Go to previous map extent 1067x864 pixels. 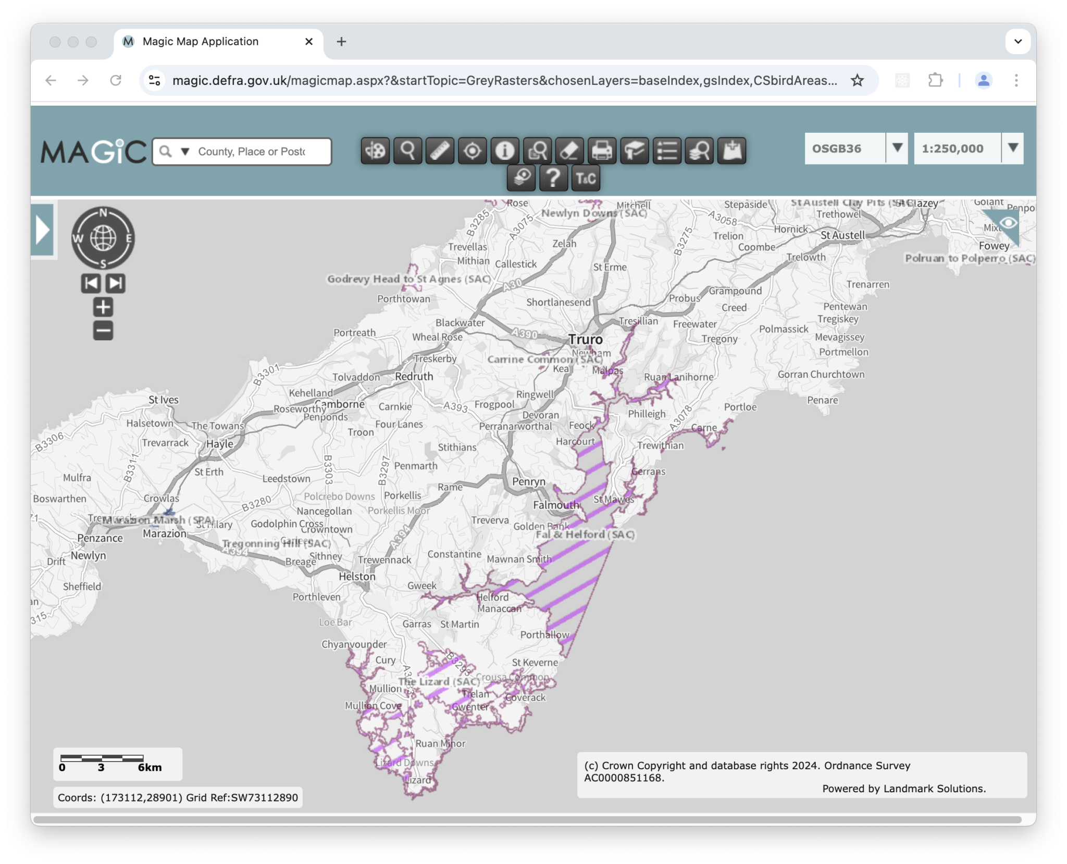coord(91,283)
